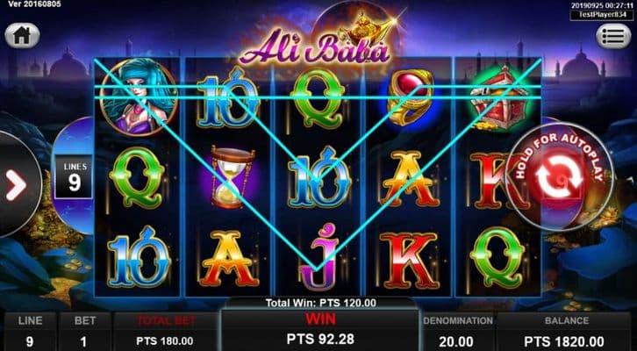637x351 pixels.
Task: Adjust the BET value panel
Action: (84, 332)
